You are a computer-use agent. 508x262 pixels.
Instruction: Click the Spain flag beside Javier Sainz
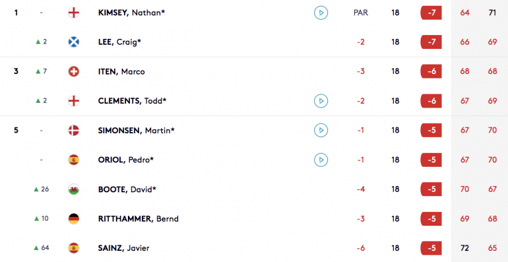(74, 248)
